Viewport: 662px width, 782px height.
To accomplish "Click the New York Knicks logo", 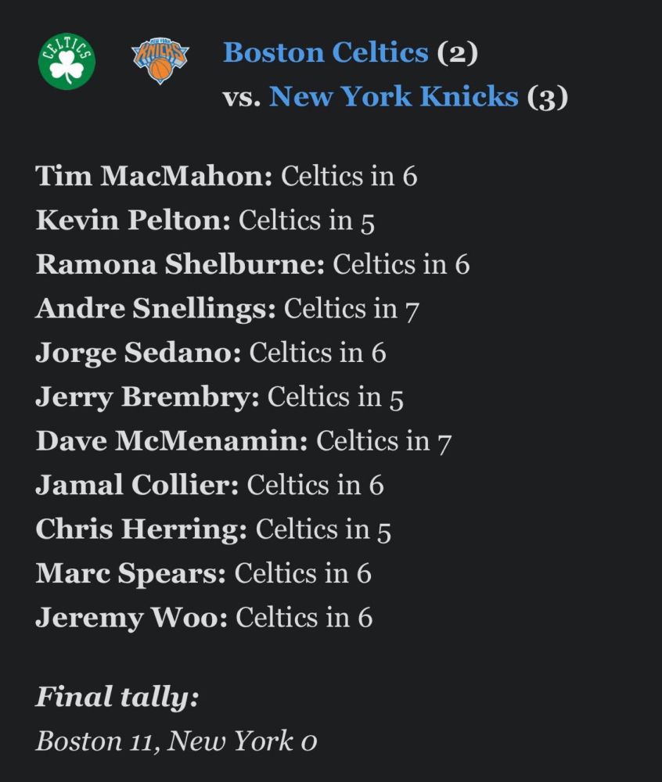I will click(x=160, y=60).
